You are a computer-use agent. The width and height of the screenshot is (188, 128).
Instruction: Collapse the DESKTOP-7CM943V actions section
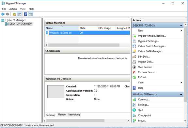tap(181, 26)
